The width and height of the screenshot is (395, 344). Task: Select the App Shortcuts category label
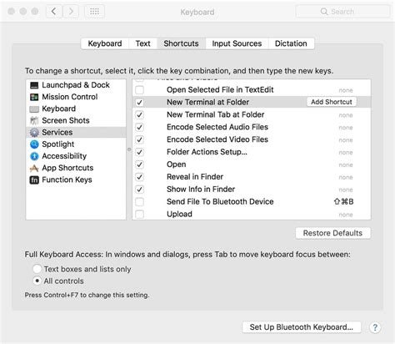[x=67, y=168]
